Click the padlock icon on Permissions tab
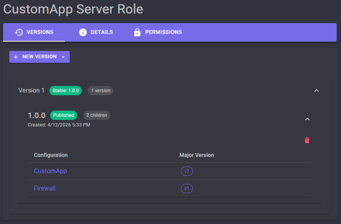This screenshot has height=224, width=341. (137, 32)
